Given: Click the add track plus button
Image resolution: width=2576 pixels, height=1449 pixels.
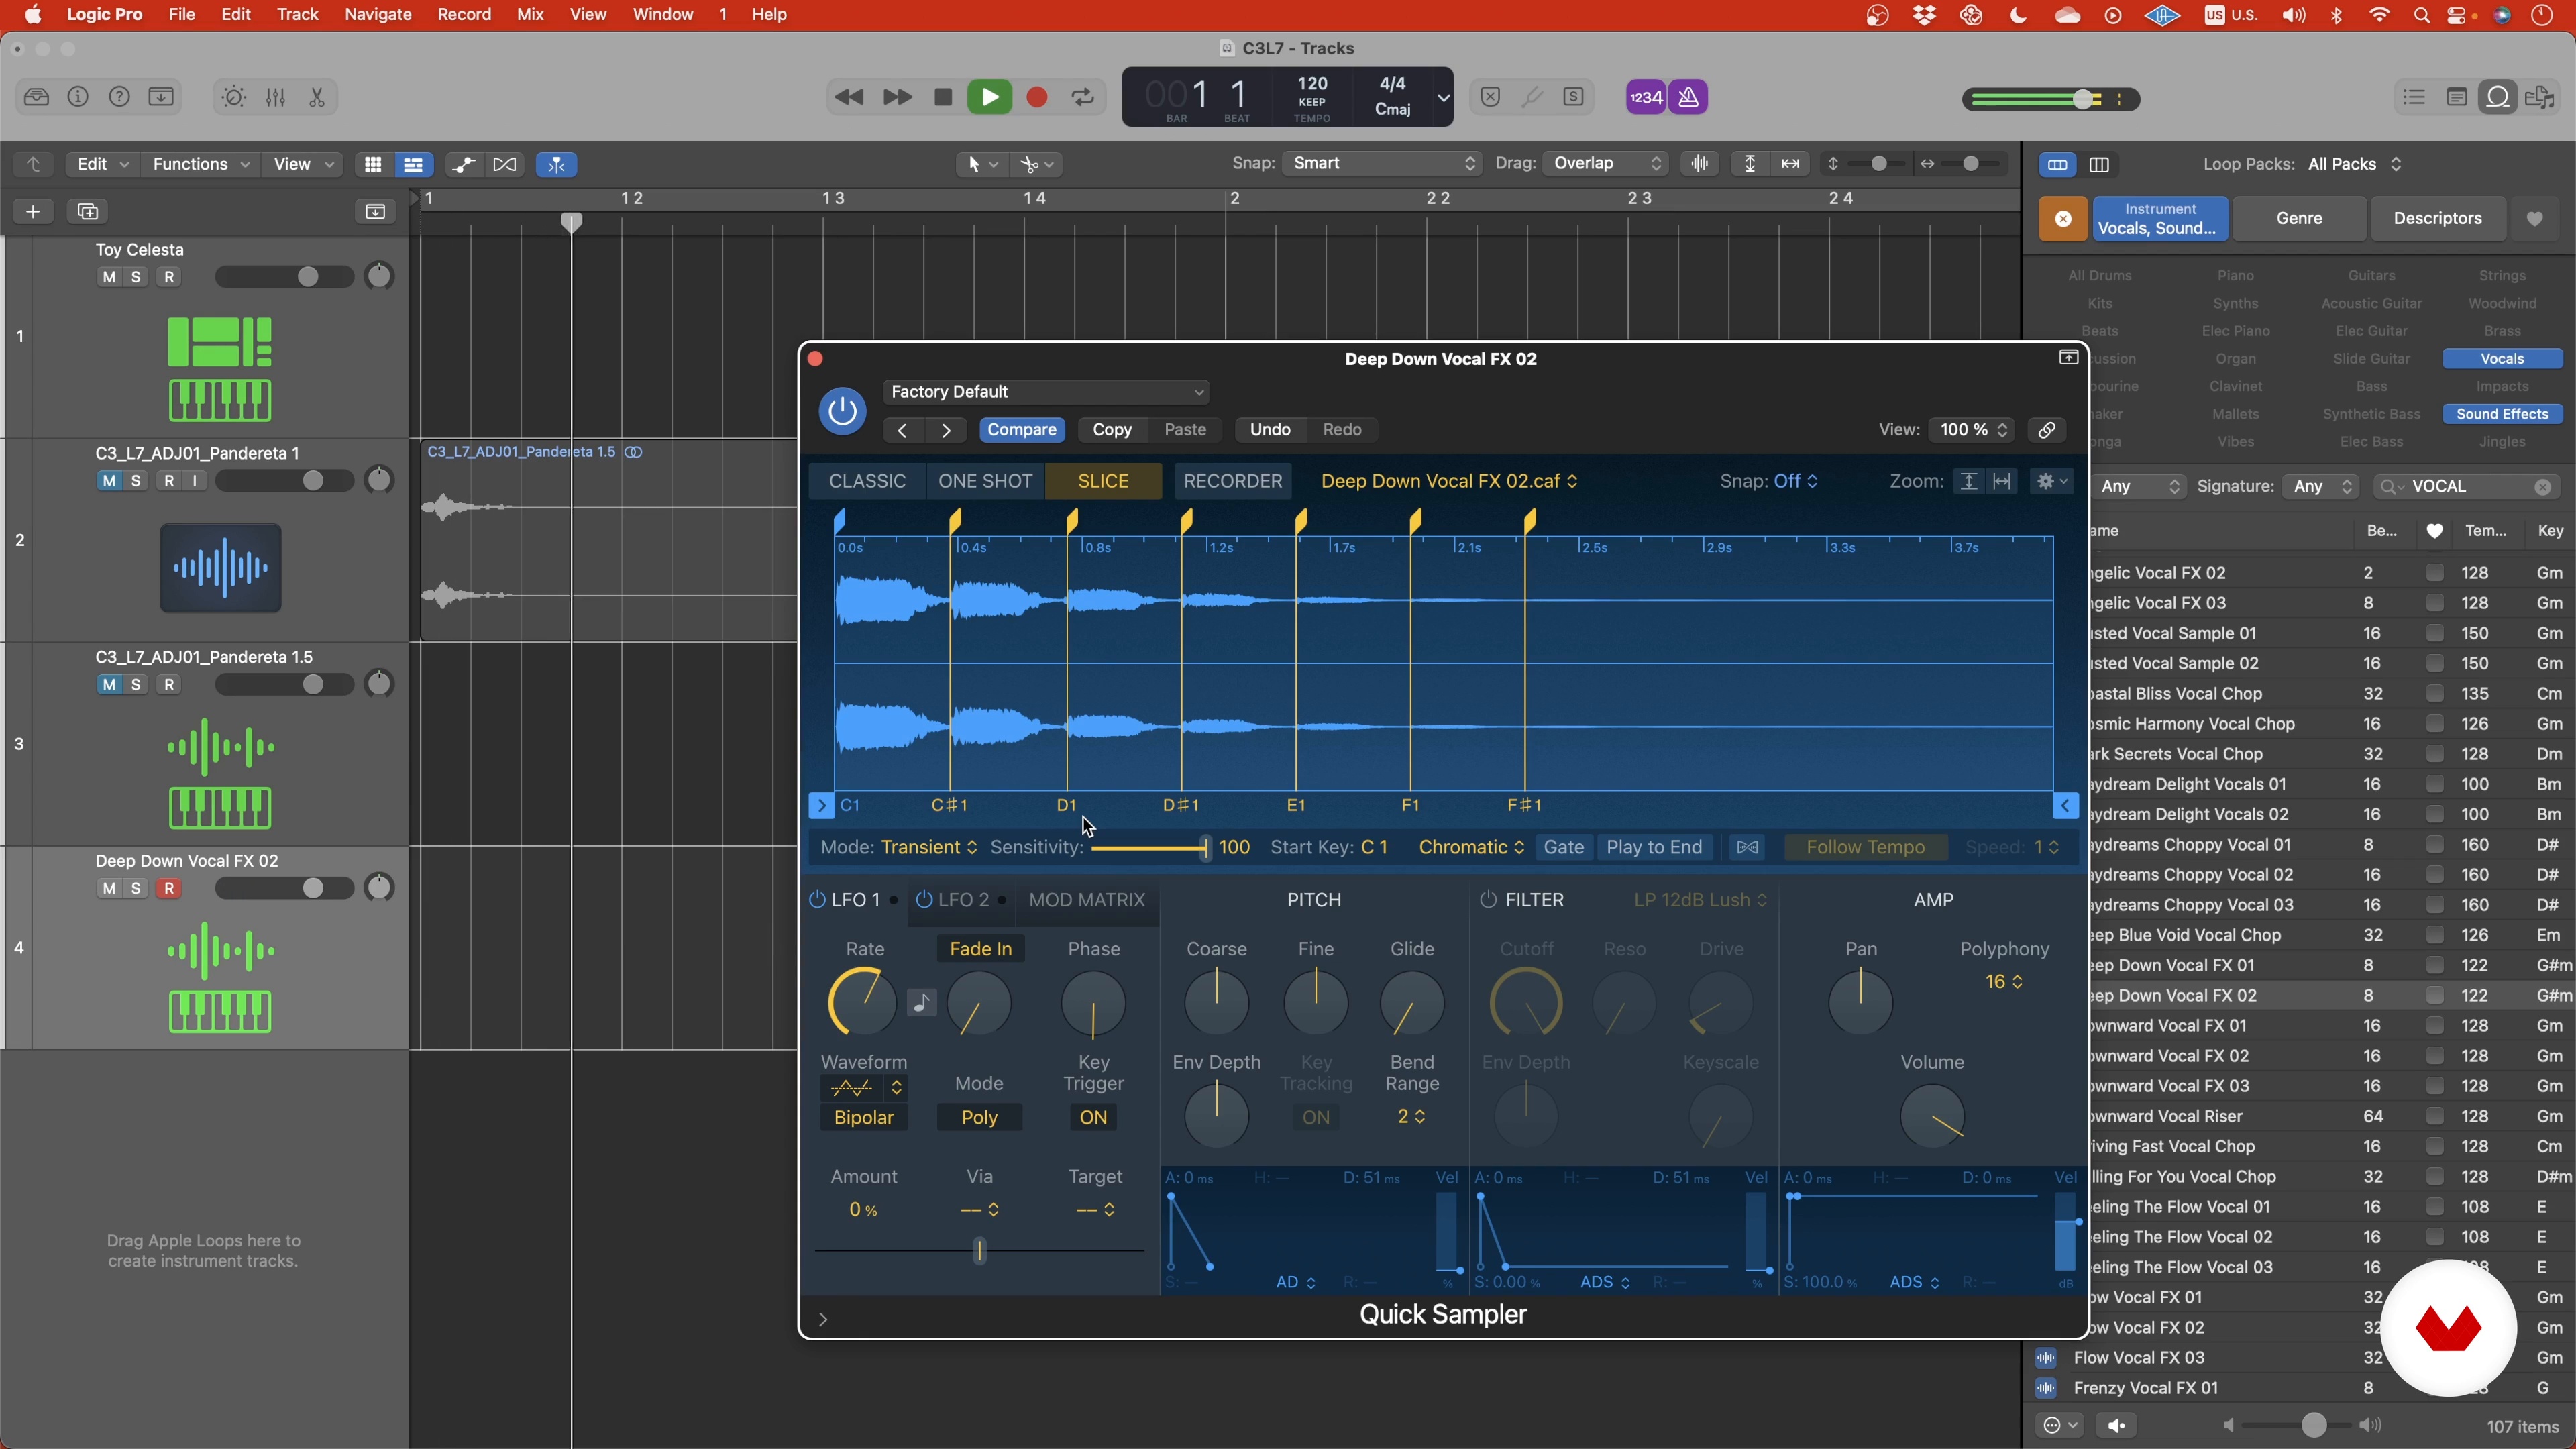Looking at the screenshot, I should (33, 211).
